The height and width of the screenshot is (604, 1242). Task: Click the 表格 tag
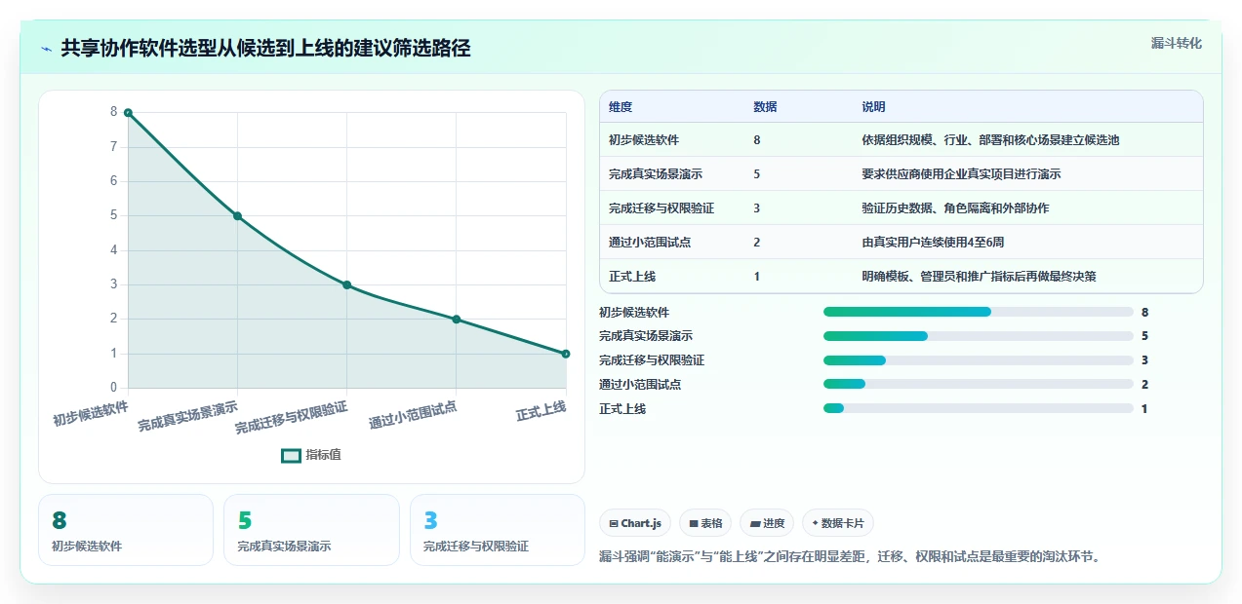[x=705, y=523]
